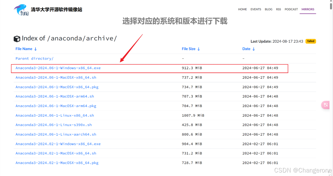Sort by File Name arrow
The width and height of the screenshot is (333, 176).
click(x=36, y=49)
